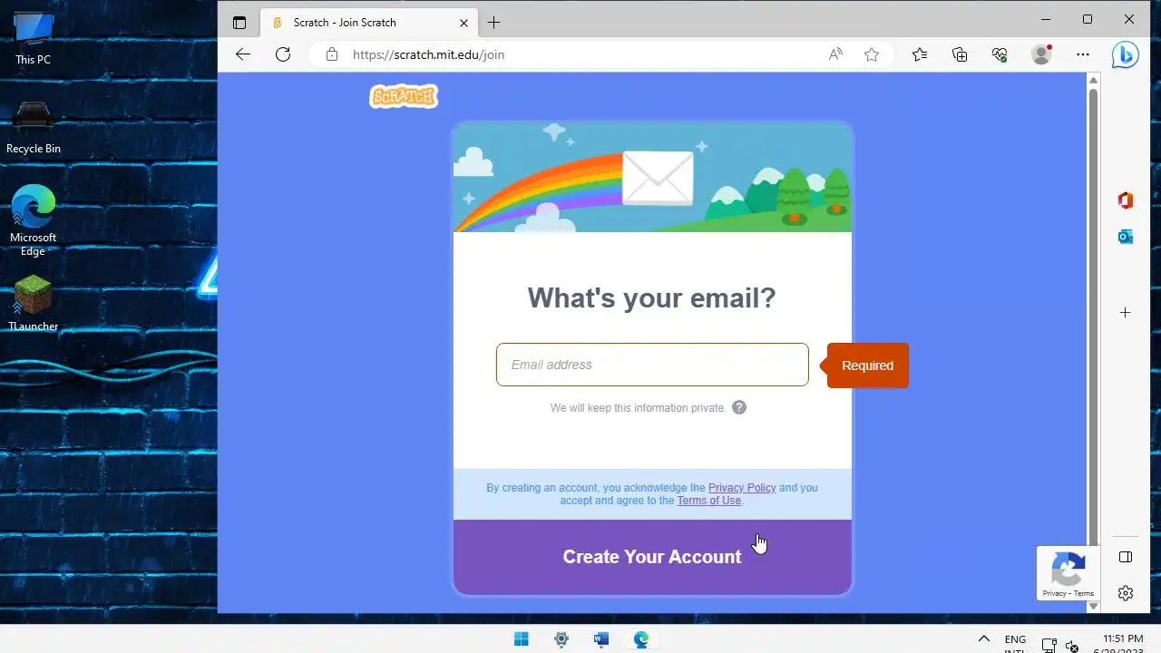Viewport: 1161px width, 653px height.
Task: Open sidebar settings gear
Action: [1126, 593]
